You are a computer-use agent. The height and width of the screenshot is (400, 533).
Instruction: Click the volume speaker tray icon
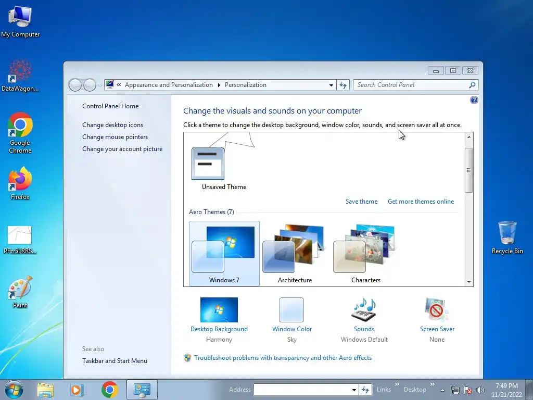(480, 390)
